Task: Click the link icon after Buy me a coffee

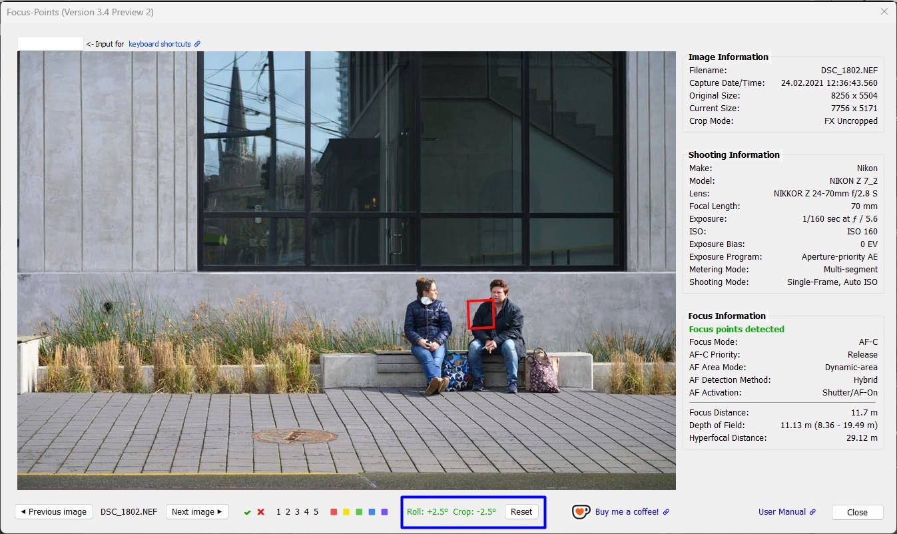Action: click(667, 512)
